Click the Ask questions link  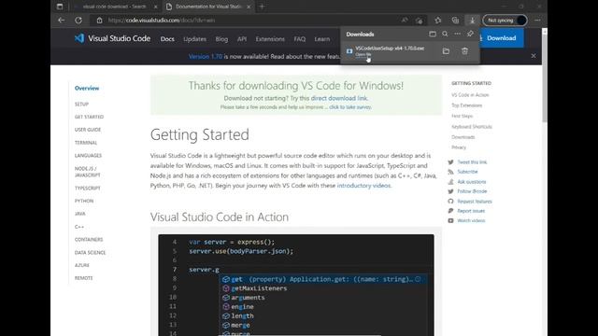point(471,182)
